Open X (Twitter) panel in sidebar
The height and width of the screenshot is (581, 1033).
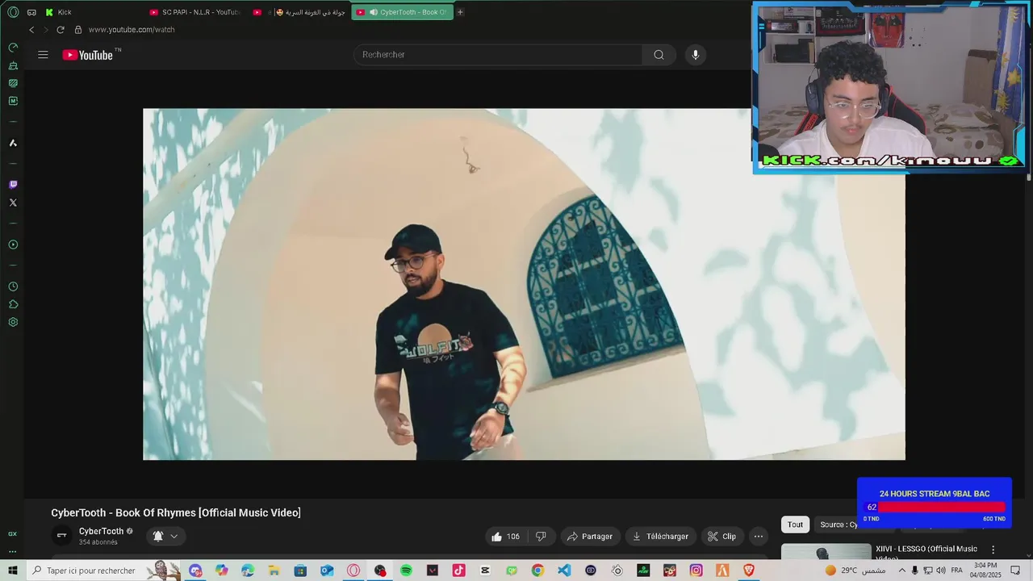click(x=13, y=203)
